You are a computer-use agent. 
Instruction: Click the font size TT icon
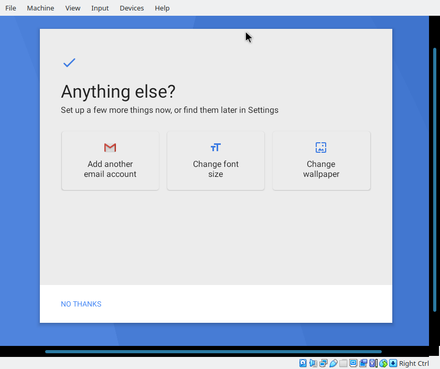(216, 147)
